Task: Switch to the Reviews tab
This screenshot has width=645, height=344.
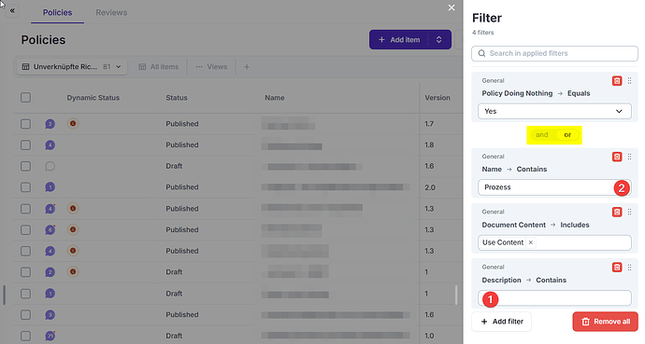Action: (111, 13)
